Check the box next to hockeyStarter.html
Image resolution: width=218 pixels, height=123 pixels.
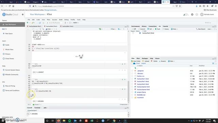tap(132, 87)
